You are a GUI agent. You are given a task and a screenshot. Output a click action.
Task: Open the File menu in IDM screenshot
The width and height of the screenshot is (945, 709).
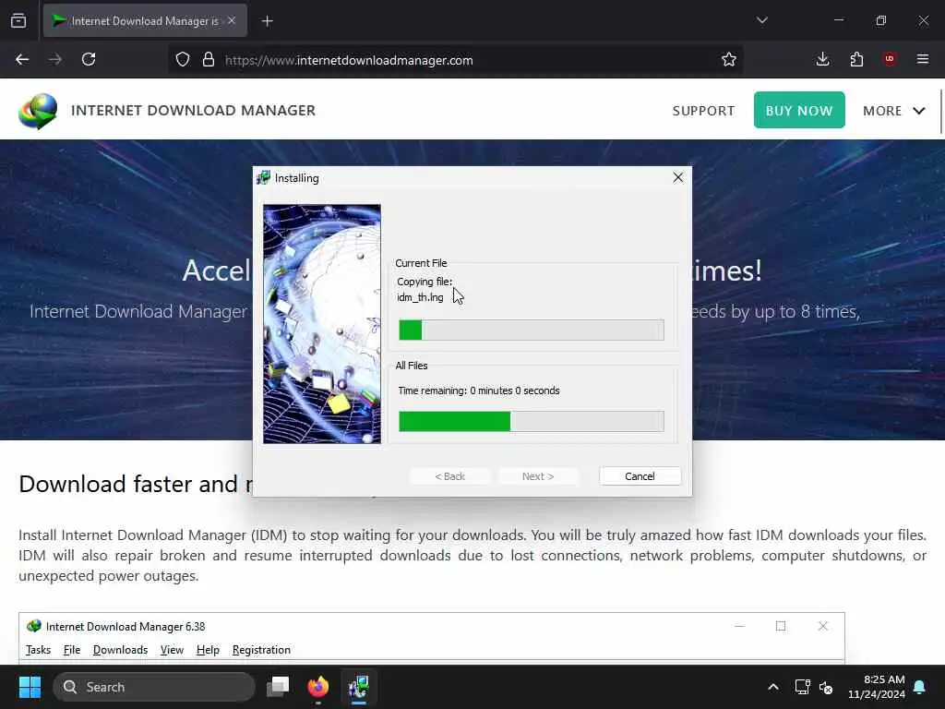tap(72, 650)
